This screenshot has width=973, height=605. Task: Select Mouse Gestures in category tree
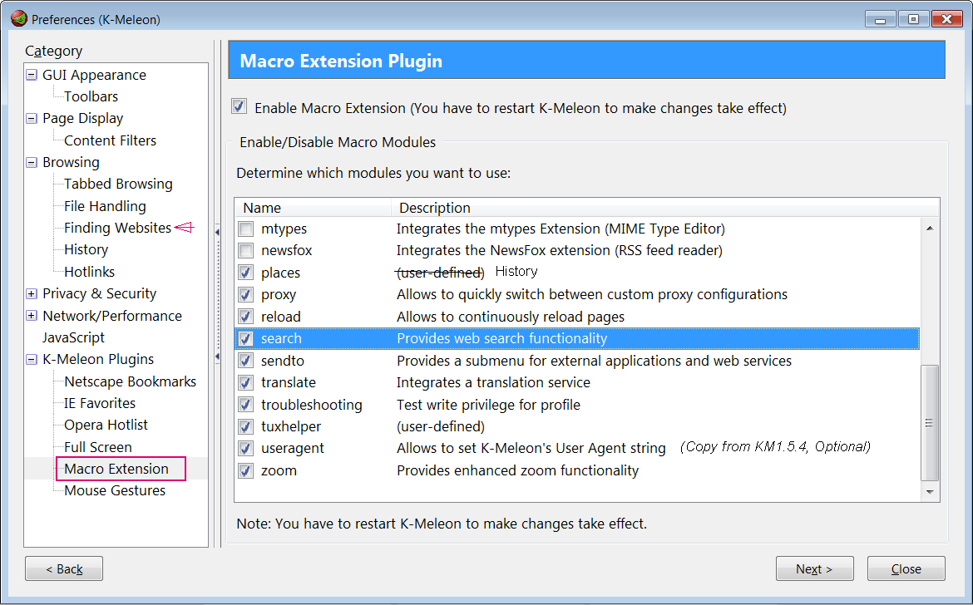pos(115,490)
